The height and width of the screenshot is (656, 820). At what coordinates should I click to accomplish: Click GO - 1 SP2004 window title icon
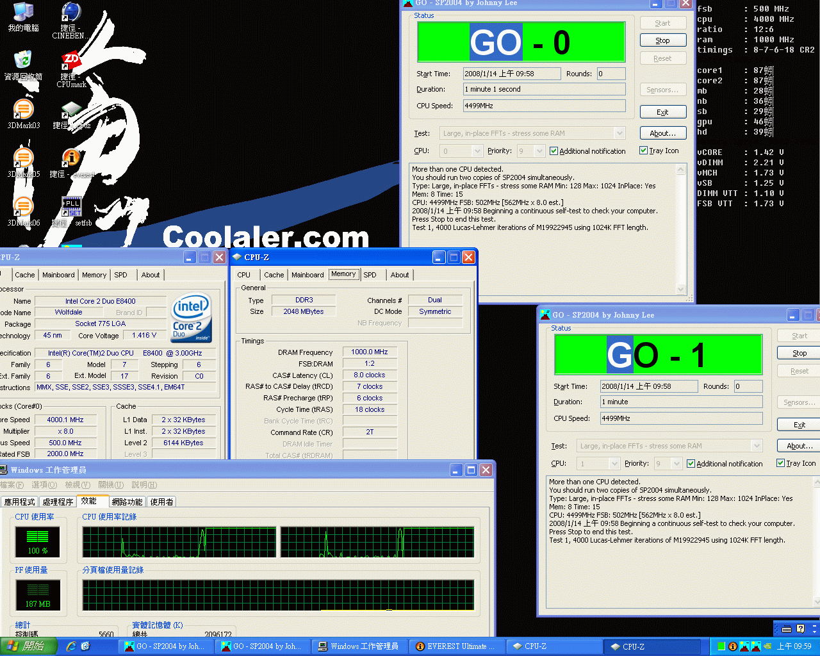click(545, 315)
